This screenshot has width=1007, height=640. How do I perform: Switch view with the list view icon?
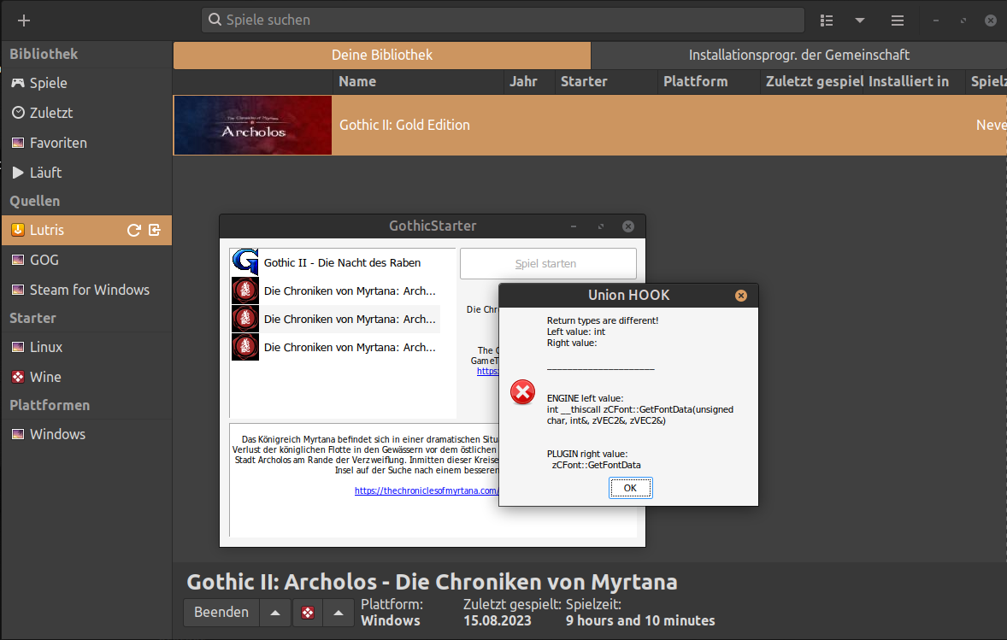tap(827, 21)
